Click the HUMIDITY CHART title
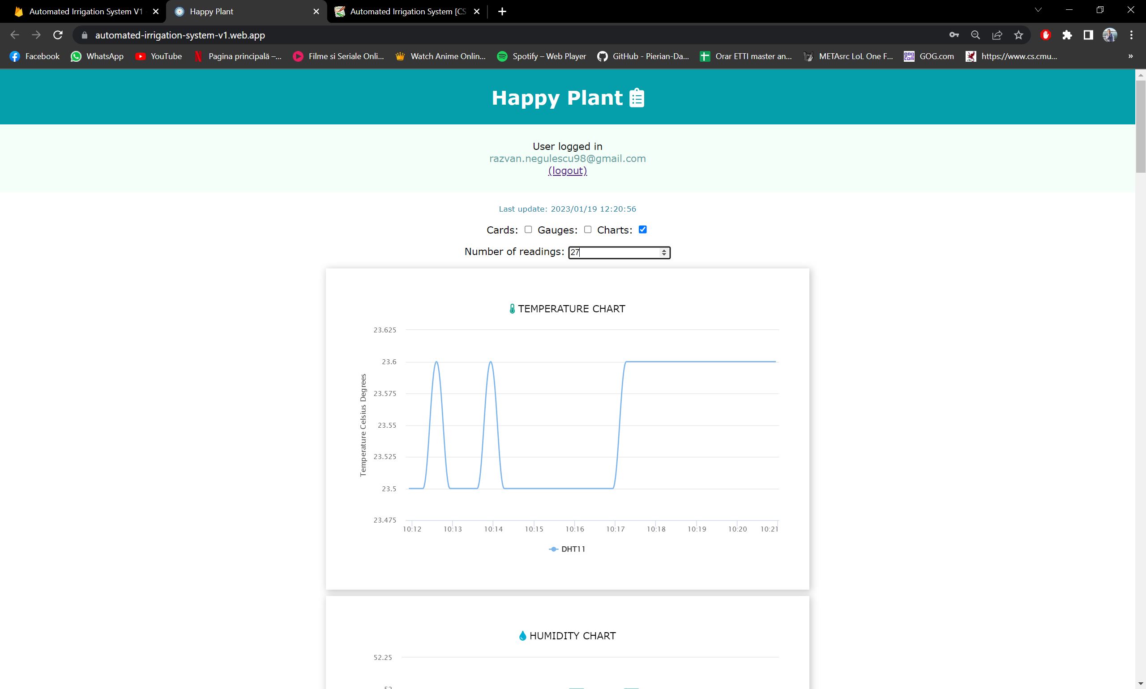 pyautogui.click(x=572, y=636)
